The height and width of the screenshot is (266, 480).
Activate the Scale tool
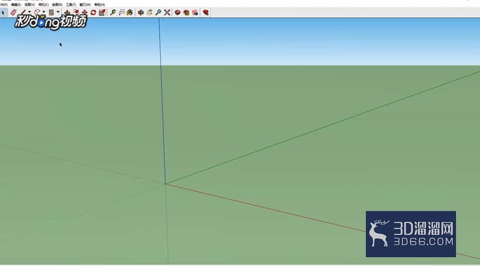click(x=102, y=12)
